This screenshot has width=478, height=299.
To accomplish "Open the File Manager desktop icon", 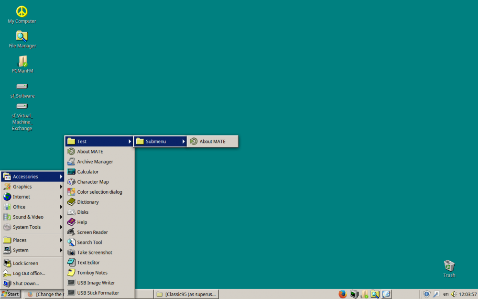I will pyautogui.click(x=22, y=40).
